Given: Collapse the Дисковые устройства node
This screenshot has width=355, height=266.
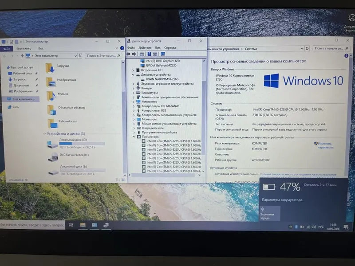Looking at the screenshot, I should [134, 74].
